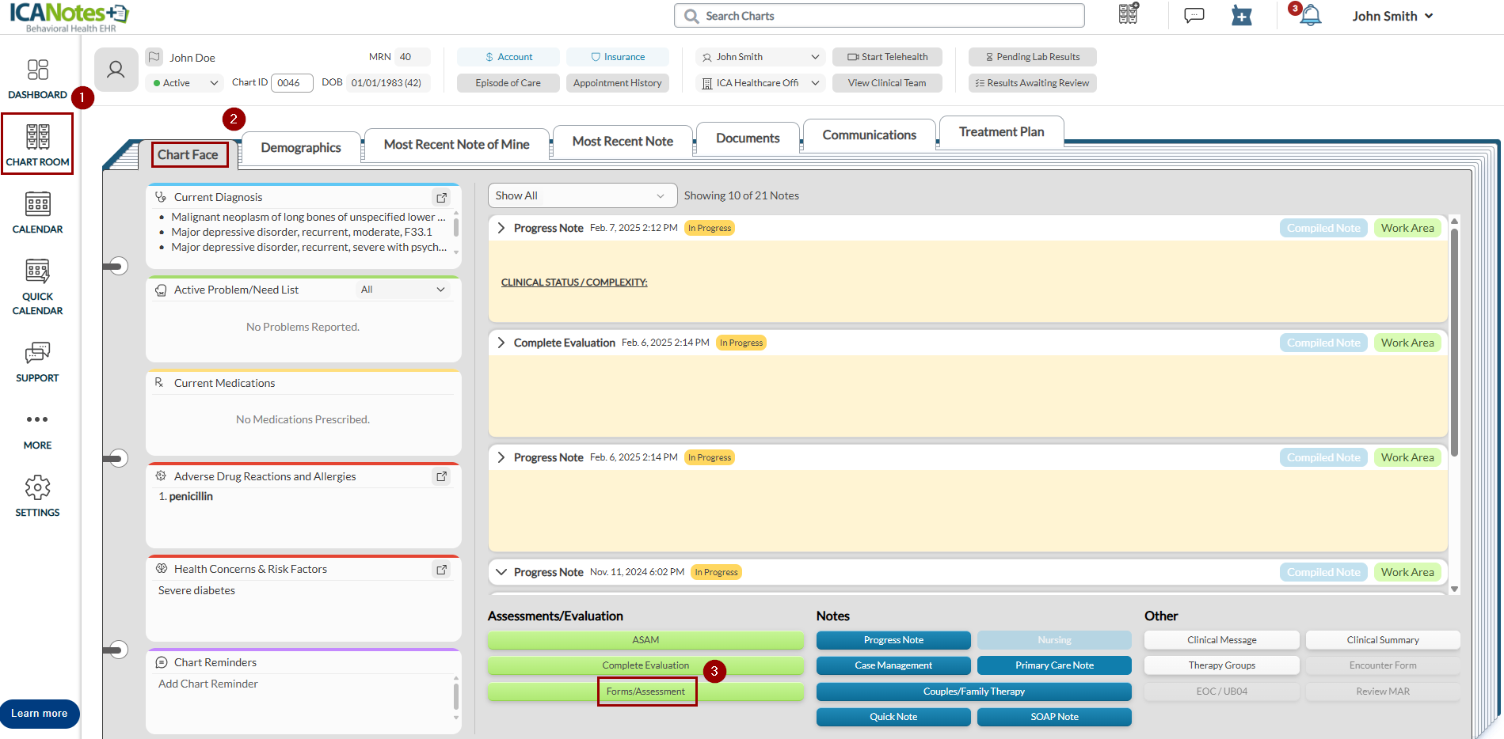Expand the Complete Evaluation note
The height and width of the screenshot is (739, 1504).
501,343
